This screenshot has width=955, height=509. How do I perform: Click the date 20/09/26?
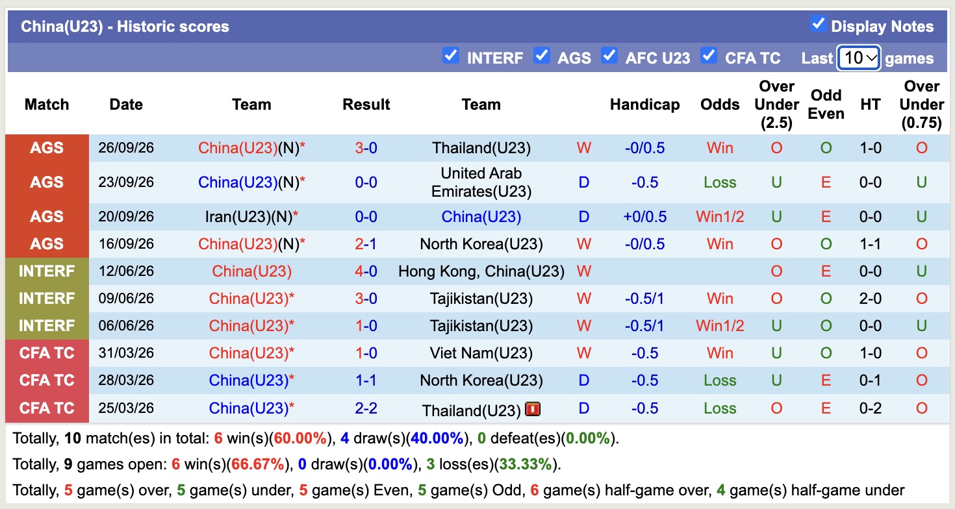click(x=126, y=217)
